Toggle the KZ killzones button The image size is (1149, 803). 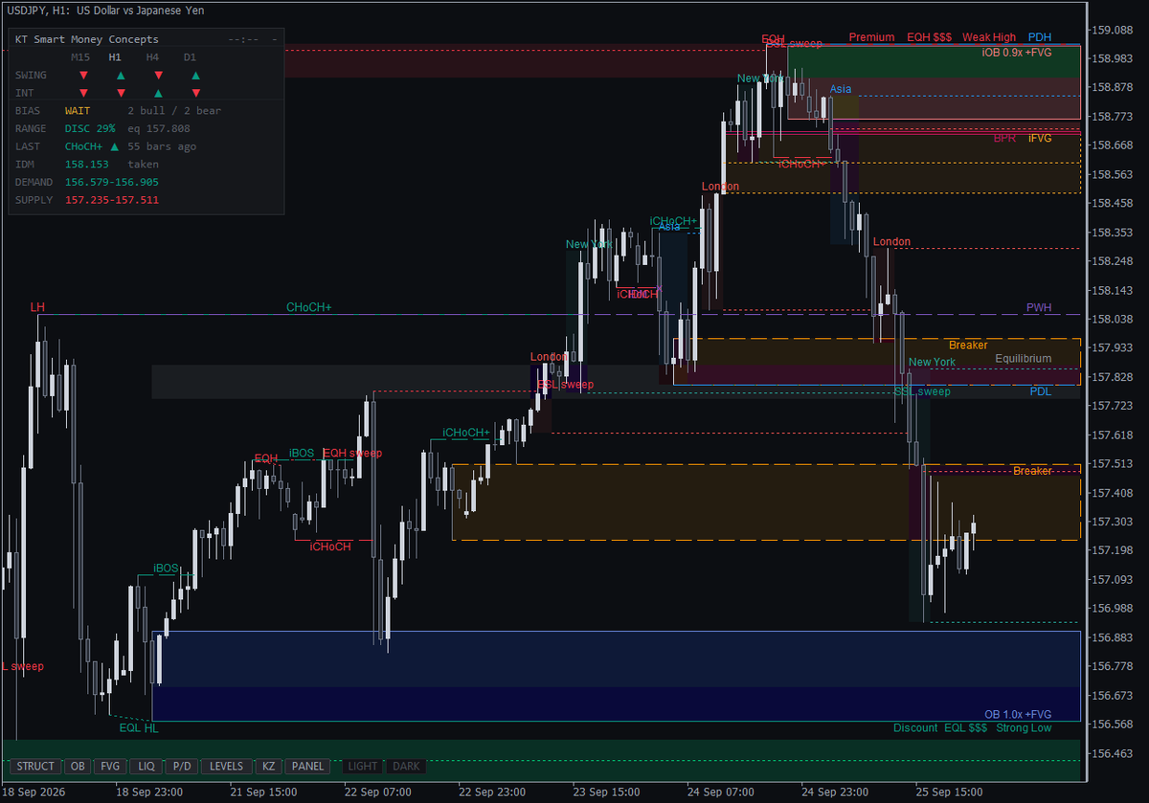click(269, 767)
